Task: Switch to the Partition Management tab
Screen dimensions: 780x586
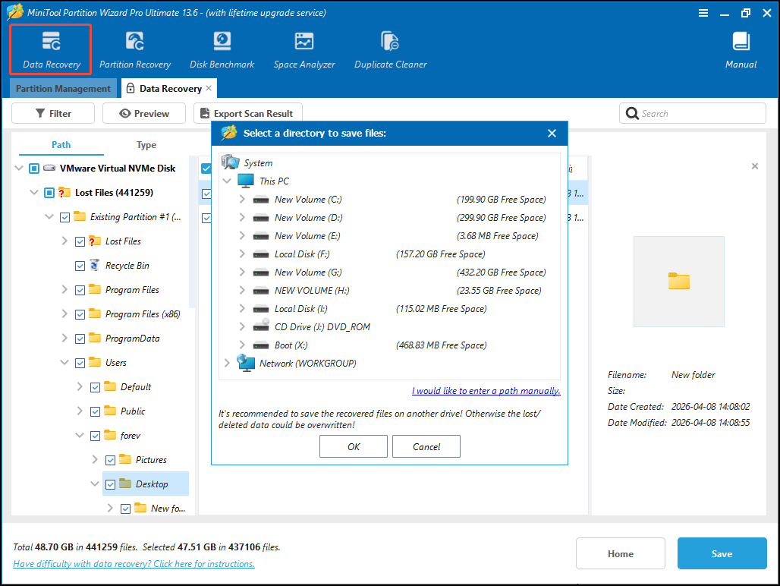Action: pyautogui.click(x=63, y=88)
